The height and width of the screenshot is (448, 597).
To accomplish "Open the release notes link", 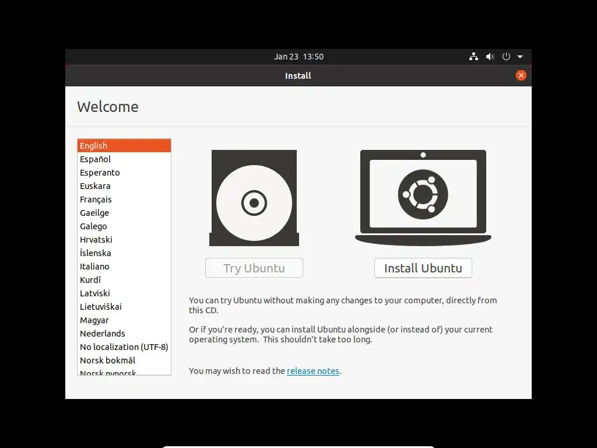I will pyautogui.click(x=313, y=370).
